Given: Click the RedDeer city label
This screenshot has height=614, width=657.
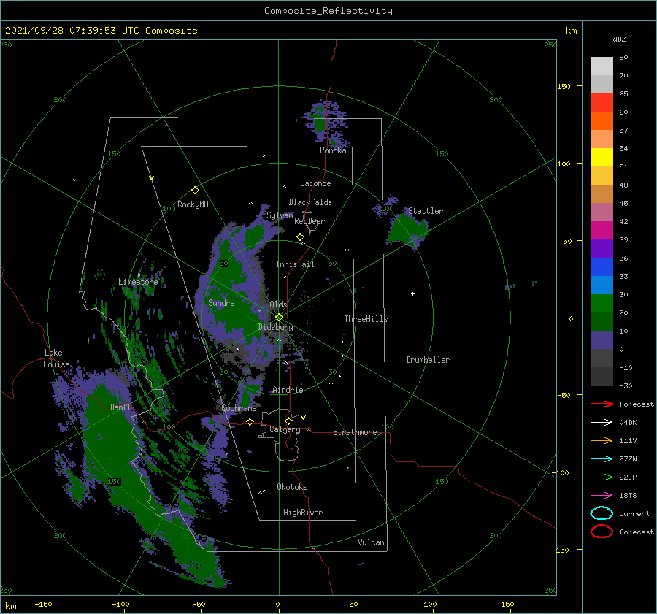Looking at the screenshot, I should tap(310, 221).
